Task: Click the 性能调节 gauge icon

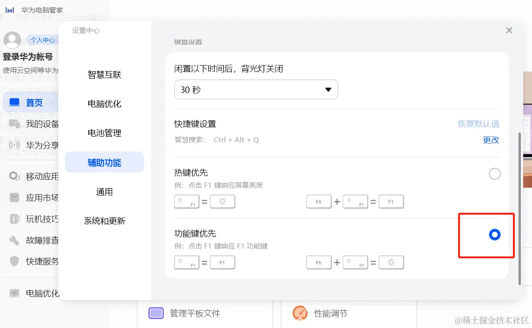Action: click(300, 313)
